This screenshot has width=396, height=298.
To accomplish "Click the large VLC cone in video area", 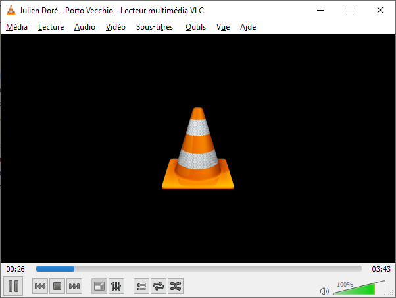I will coord(198,148).
